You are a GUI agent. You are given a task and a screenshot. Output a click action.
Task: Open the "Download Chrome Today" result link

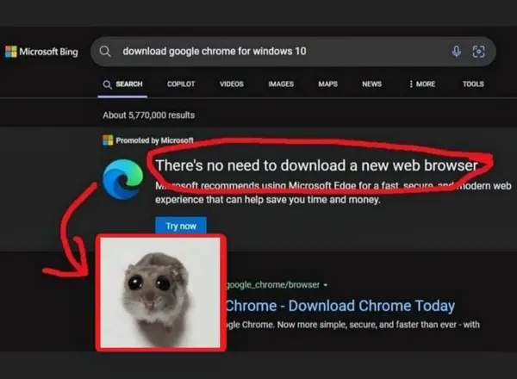click(340, 306)
